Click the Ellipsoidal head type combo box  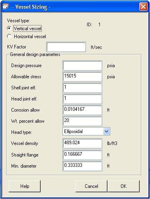pos(86,131)
